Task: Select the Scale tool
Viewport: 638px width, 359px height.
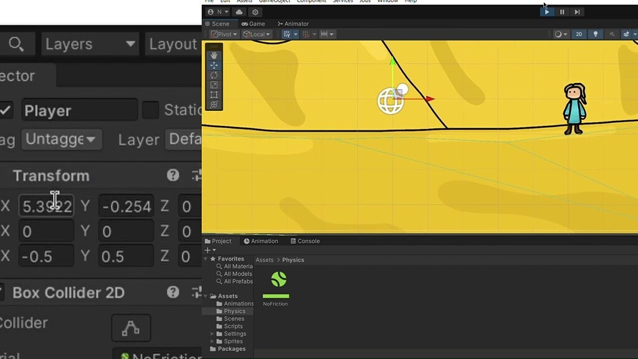Action: [214, 85]
